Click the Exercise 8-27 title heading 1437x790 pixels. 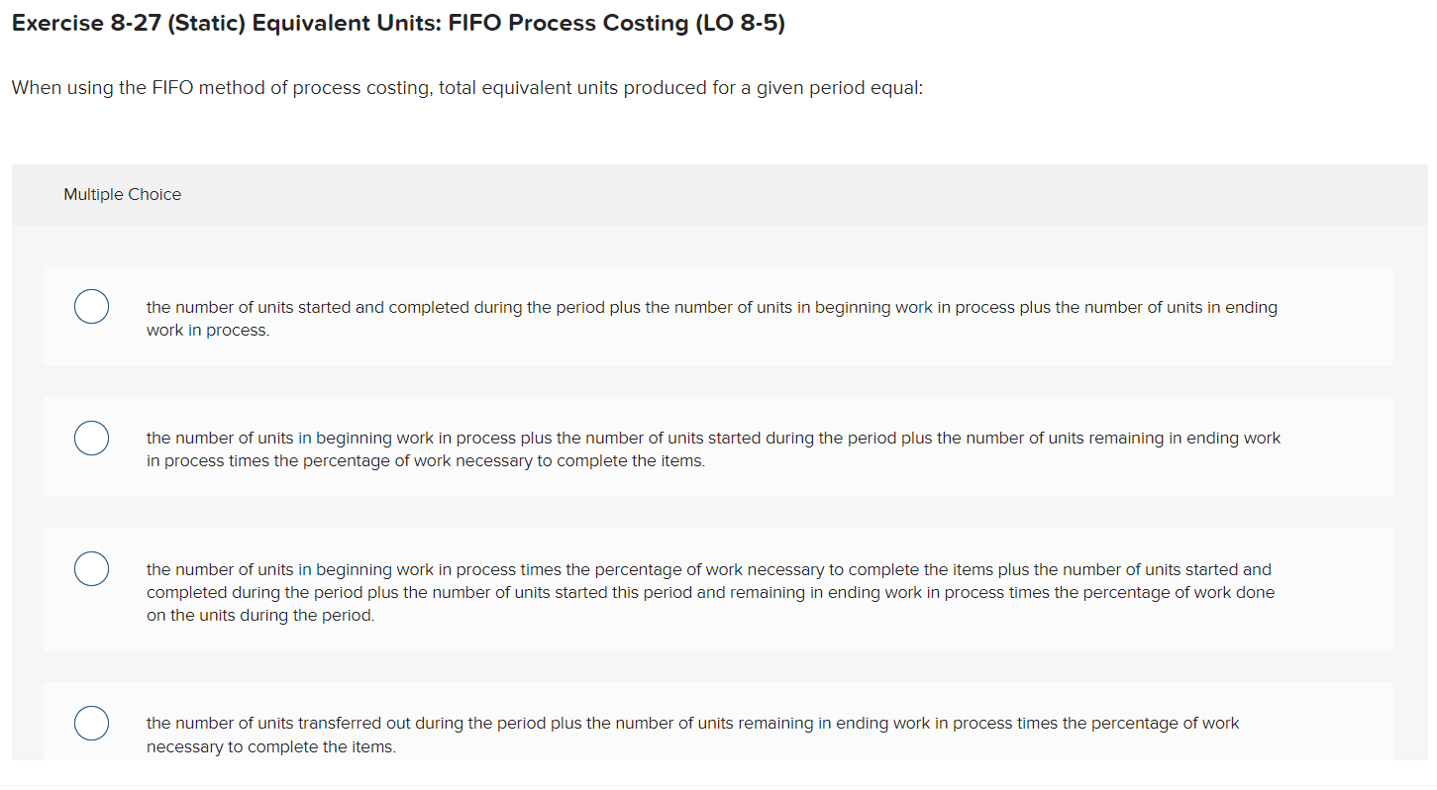[396, 22]
